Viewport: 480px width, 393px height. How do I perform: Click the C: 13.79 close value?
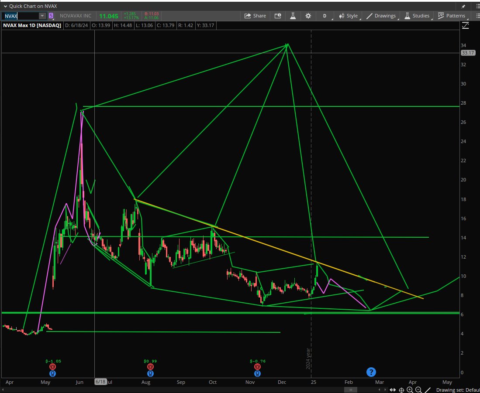[165, 25]
